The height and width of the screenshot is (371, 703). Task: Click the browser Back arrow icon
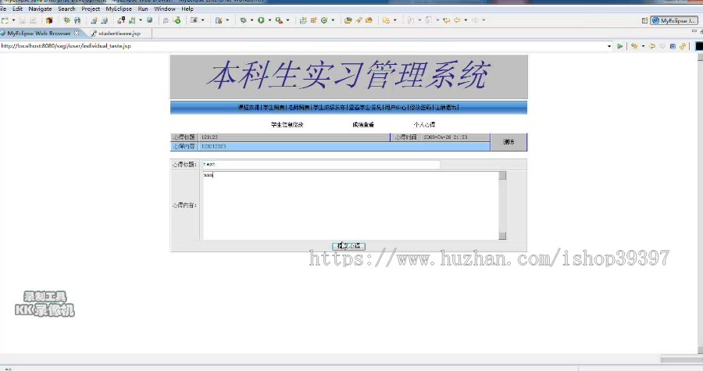pos(652,46)
